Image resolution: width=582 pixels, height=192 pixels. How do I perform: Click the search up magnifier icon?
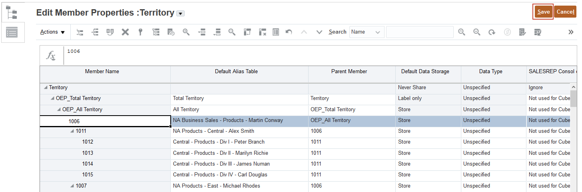(x=462, y=32)
